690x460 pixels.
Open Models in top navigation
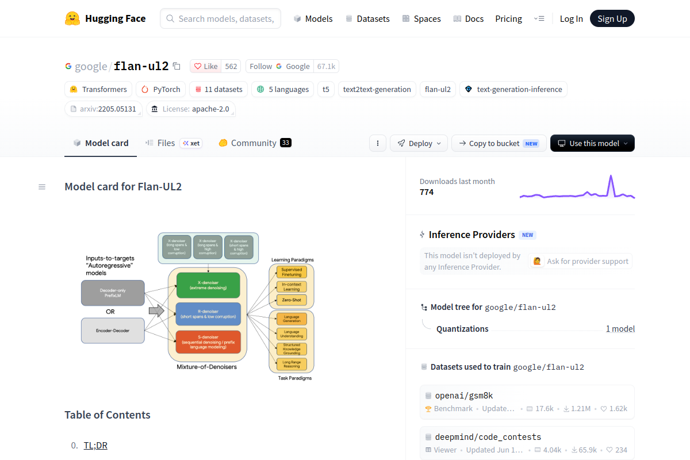[x=313, y=18]
